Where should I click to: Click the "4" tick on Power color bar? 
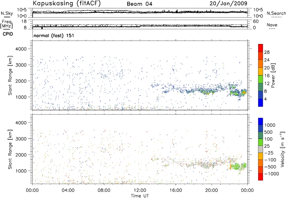[x=265, y=99]
